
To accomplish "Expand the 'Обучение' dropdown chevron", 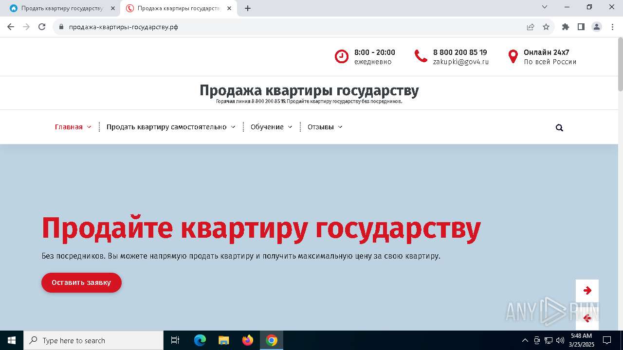I will click(290, 127).
